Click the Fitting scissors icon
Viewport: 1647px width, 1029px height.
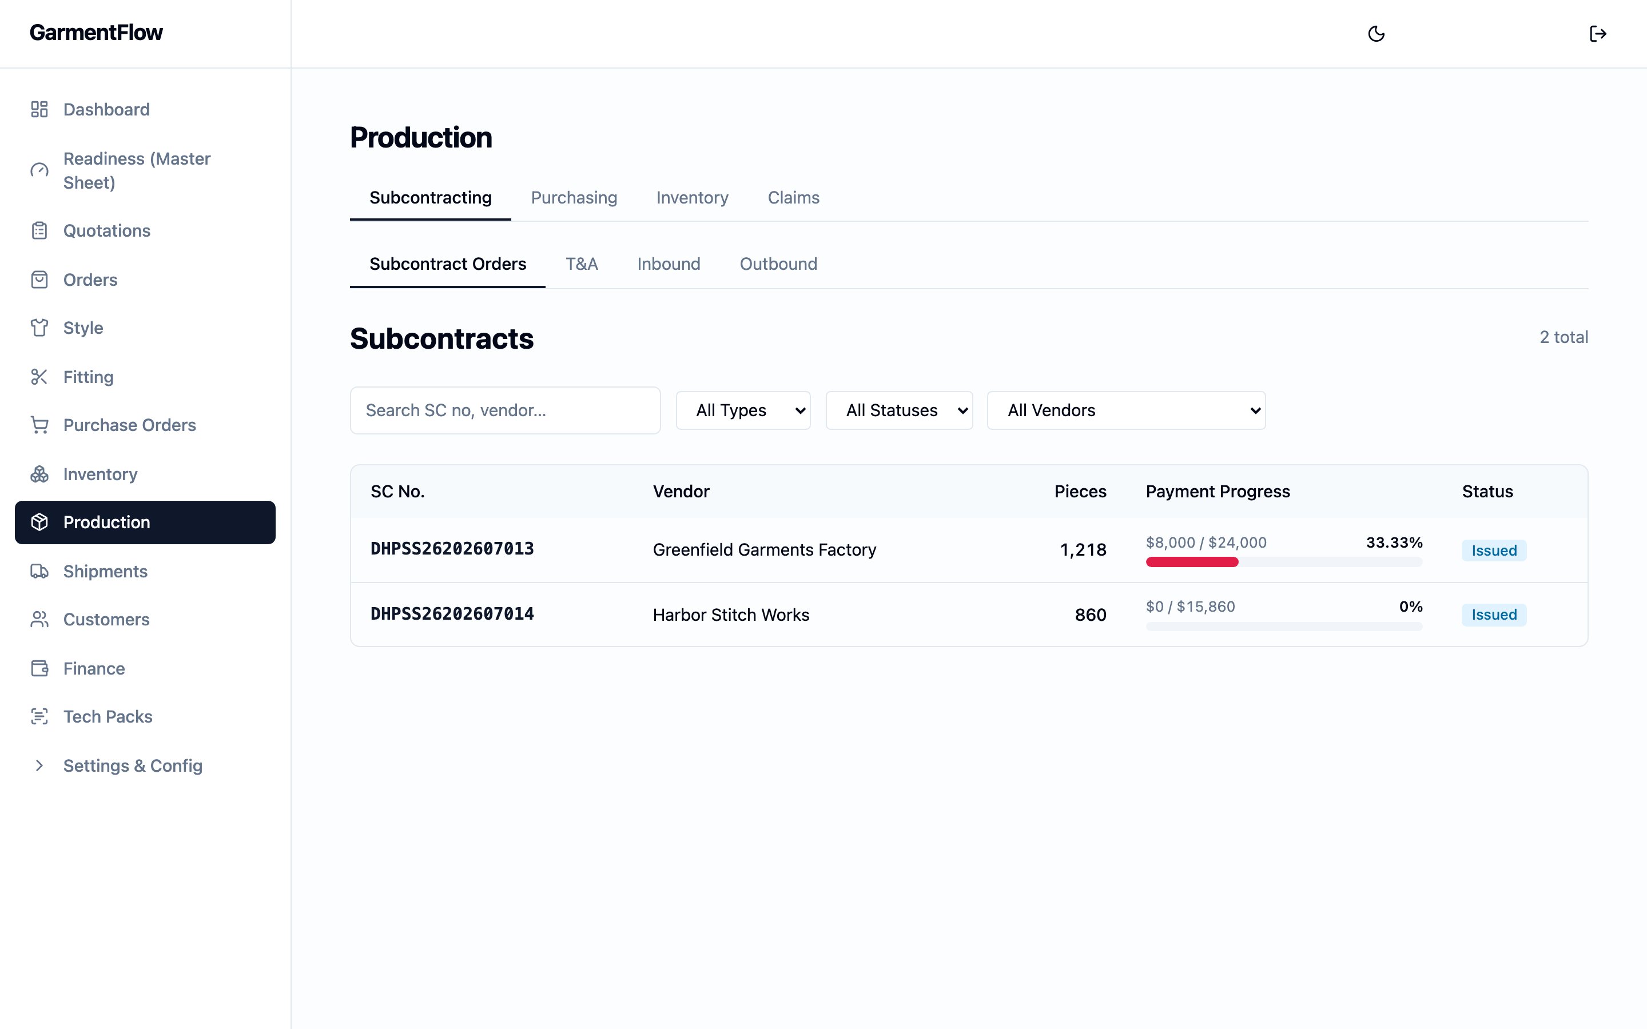click(x=39, y=377)
